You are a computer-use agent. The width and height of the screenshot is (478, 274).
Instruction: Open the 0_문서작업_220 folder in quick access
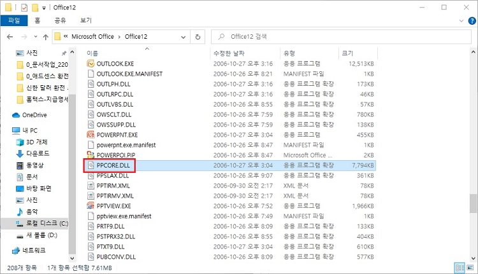42,64
